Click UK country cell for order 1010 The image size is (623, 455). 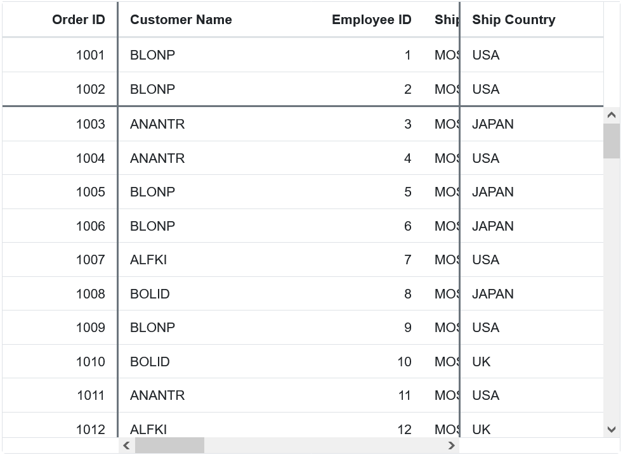(x=482, y=362)
